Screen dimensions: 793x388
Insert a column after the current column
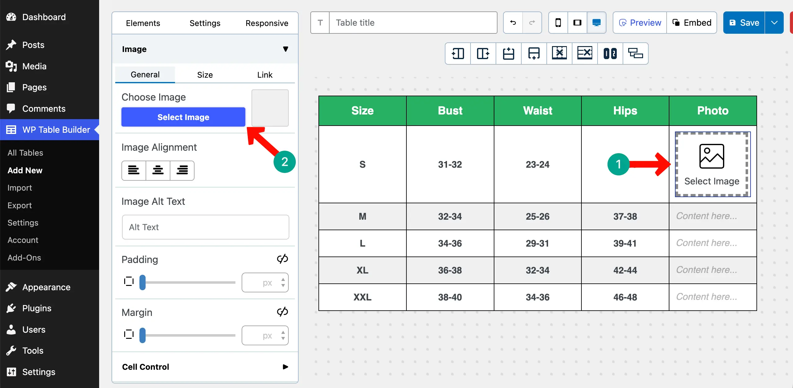pyautogui.click(x=483, y=54)
